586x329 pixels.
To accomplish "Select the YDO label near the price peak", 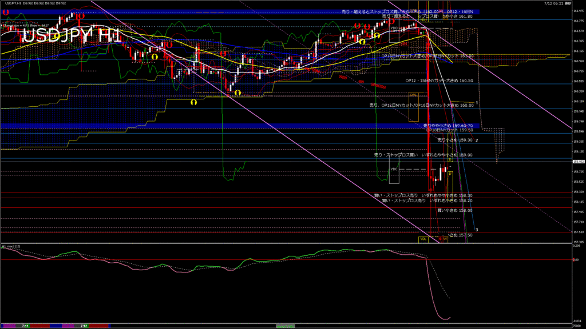I will click(394, 27).
